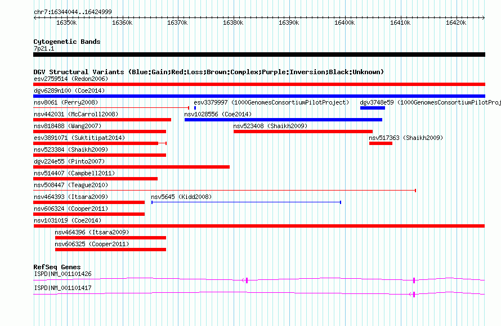Viewport: 501px width, 326px height.
Task: Click nsv5645 (Kidd2008) label
Action: coord(181,197)
